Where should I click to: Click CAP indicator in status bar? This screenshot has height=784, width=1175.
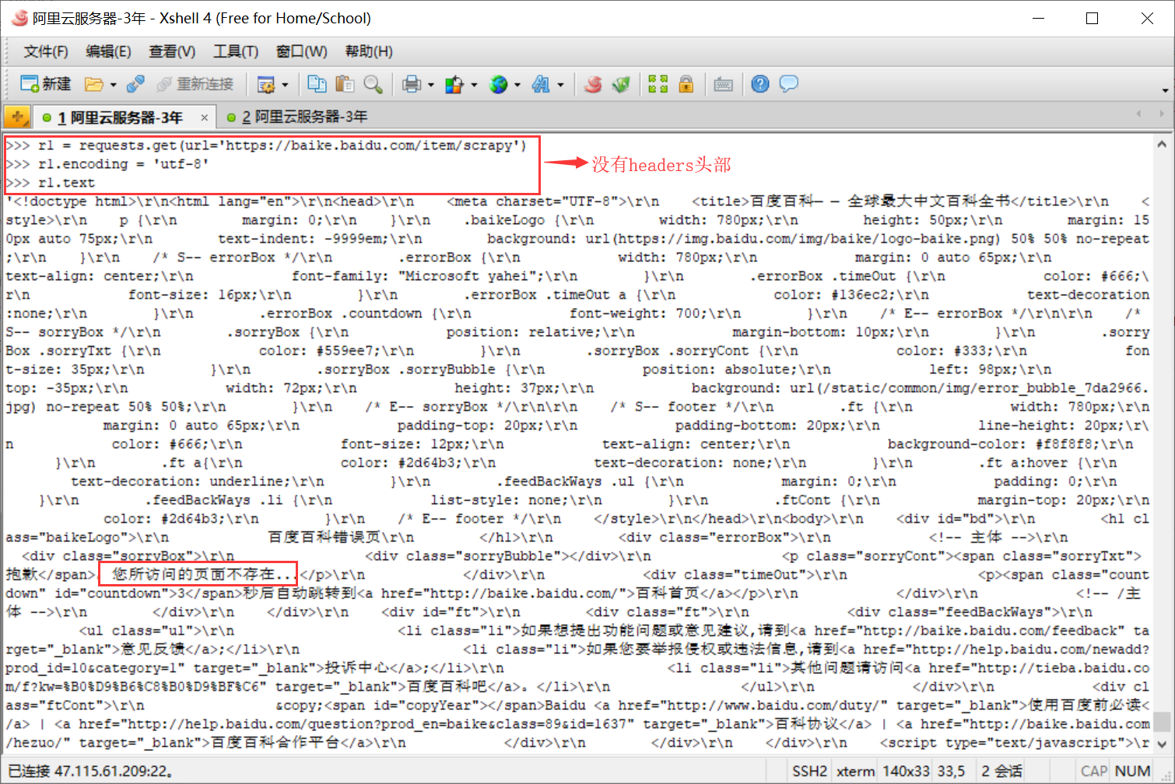[1094, 772]
